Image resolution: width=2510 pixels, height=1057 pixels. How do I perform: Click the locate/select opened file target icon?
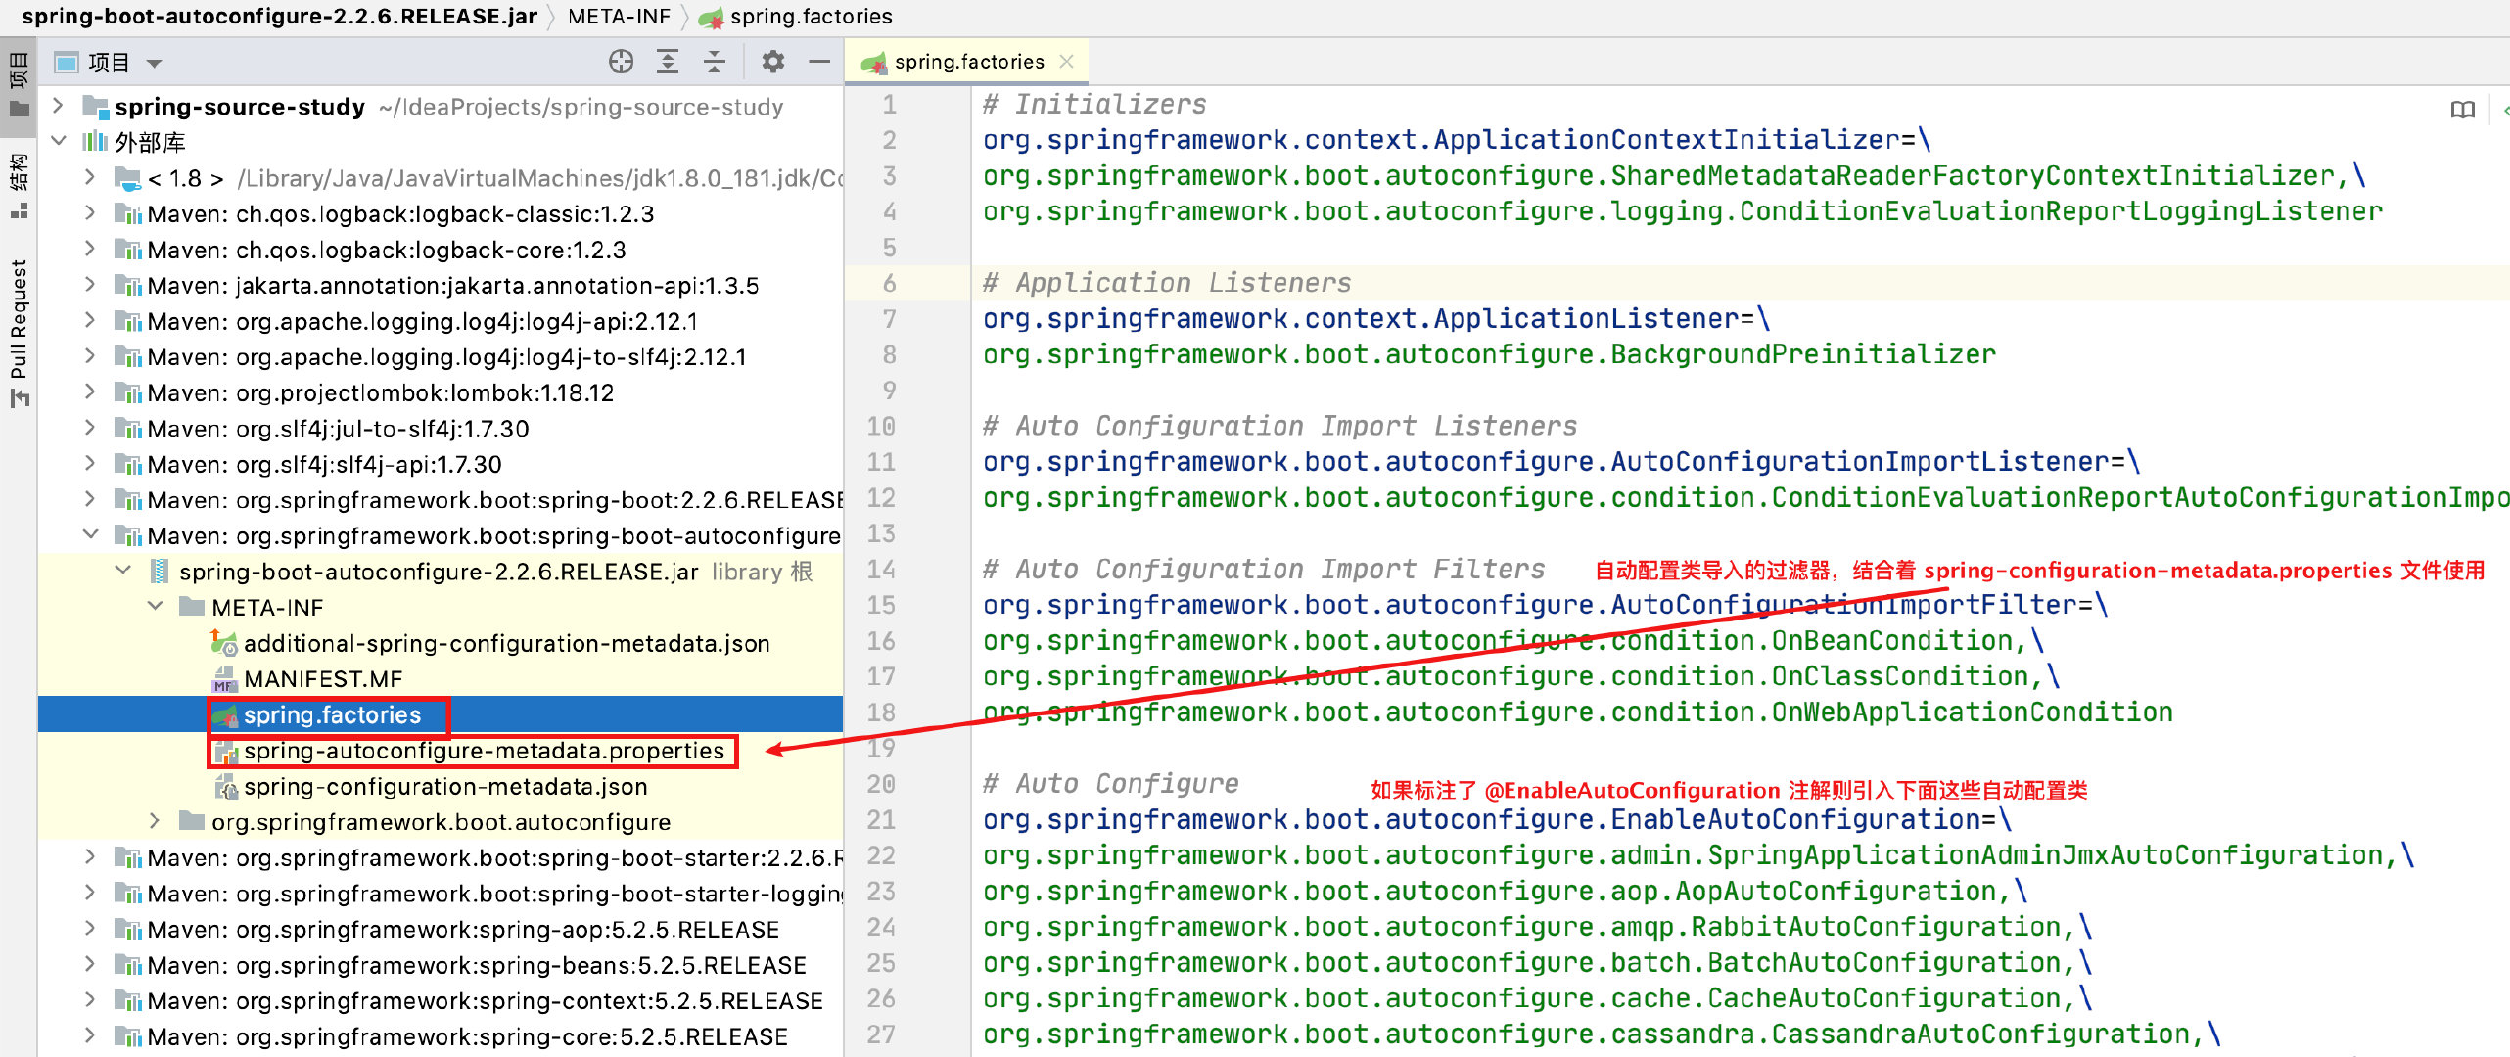(x=621, y=63)
